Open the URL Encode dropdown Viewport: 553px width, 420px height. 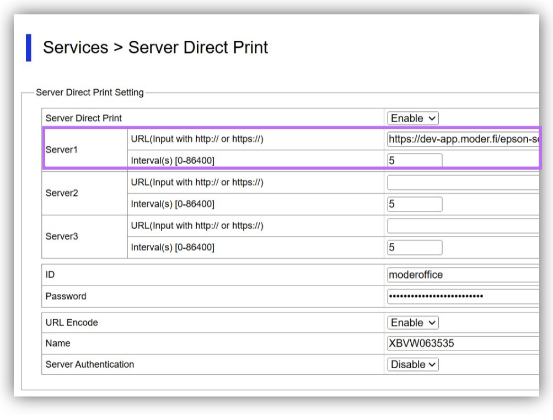click(x=412, y=323)
